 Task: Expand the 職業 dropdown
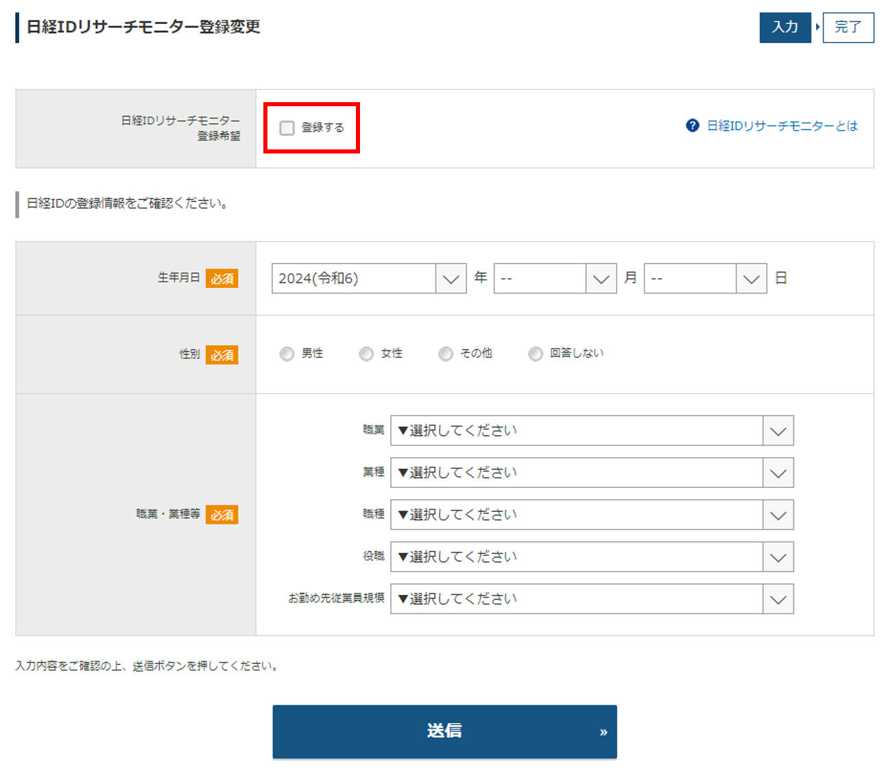tap(592, 430)
